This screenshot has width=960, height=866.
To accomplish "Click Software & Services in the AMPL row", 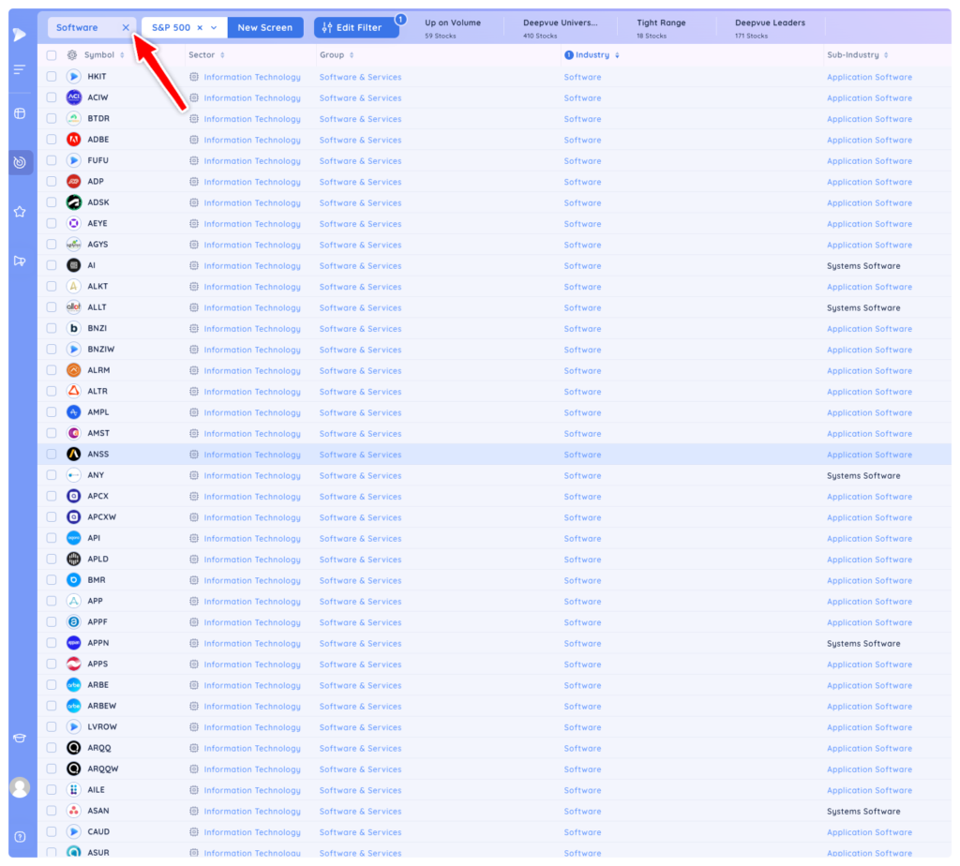I will click(x=360, y=413).
